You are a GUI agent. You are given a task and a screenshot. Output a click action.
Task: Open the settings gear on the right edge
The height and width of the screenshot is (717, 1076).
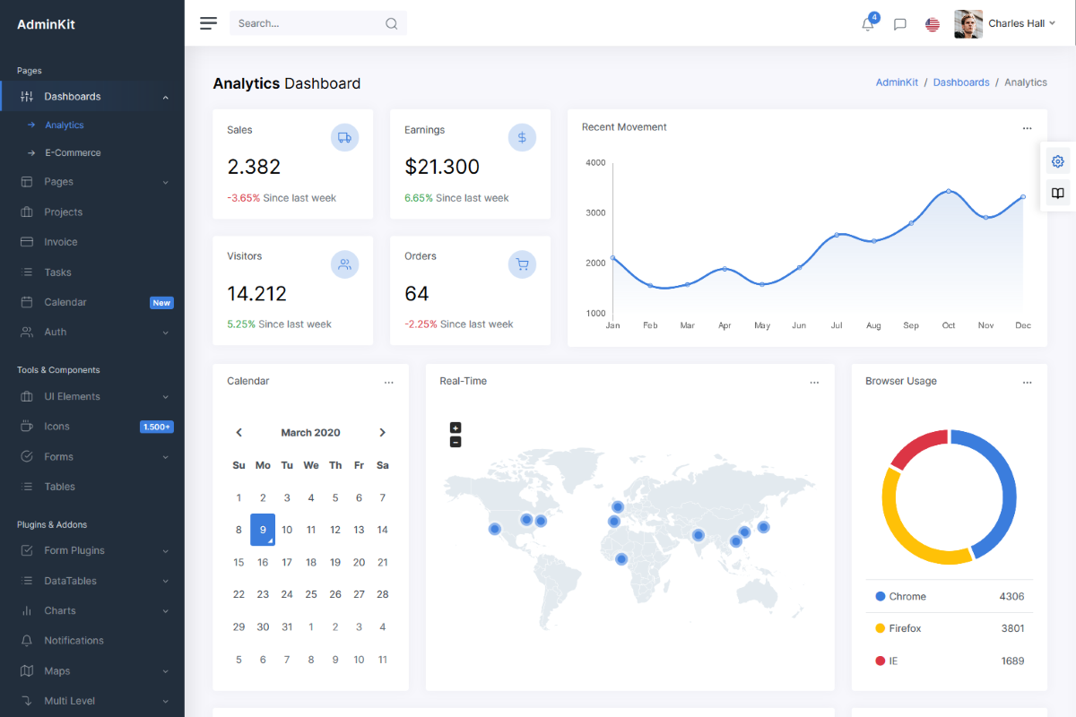click(1057, 161)
